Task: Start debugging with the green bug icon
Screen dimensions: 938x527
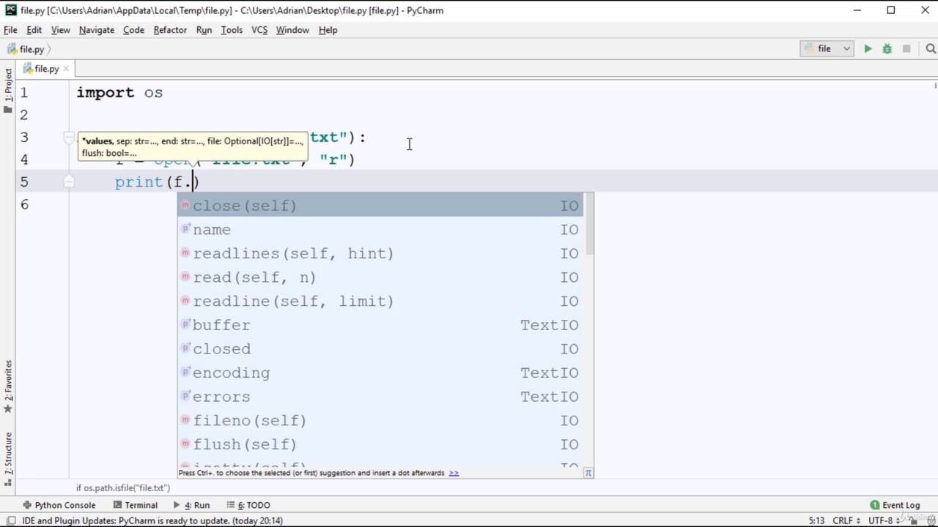Action: click(x=887, y=49)
